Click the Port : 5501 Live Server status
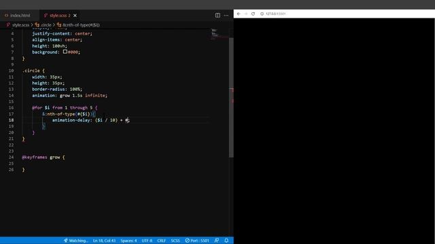435x244 pixels. [x=197, y=241]
